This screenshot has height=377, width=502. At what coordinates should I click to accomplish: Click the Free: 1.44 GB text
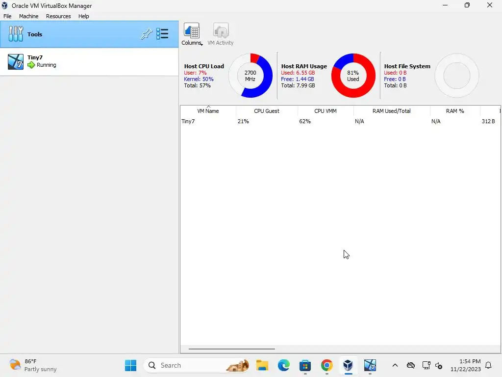pos(298,79)
